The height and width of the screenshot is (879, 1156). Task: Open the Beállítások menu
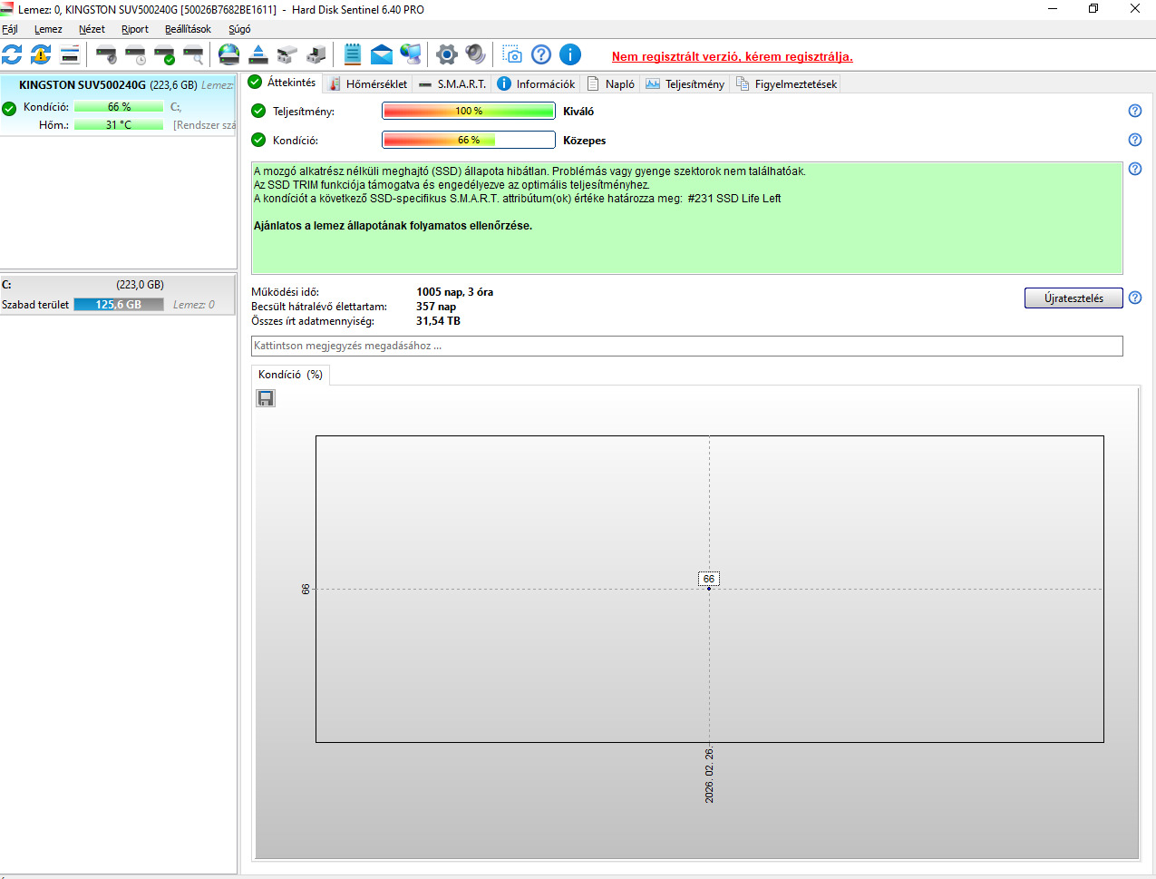[188, 29]
